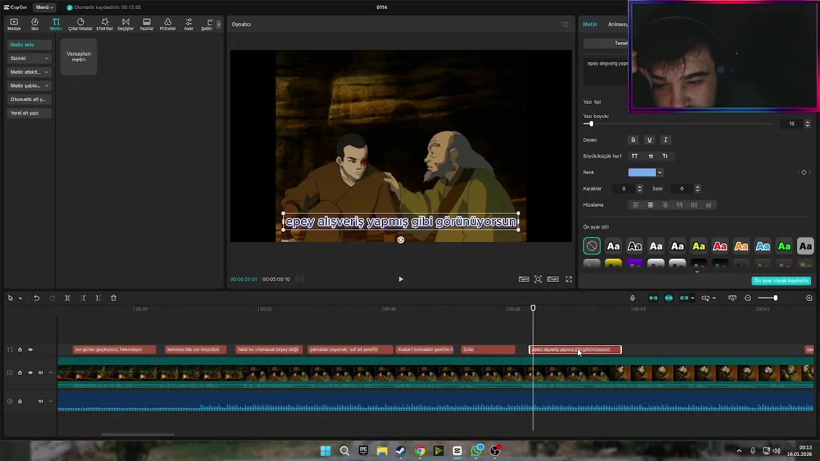Open the Ses audio panel

(x=35, y=24)
